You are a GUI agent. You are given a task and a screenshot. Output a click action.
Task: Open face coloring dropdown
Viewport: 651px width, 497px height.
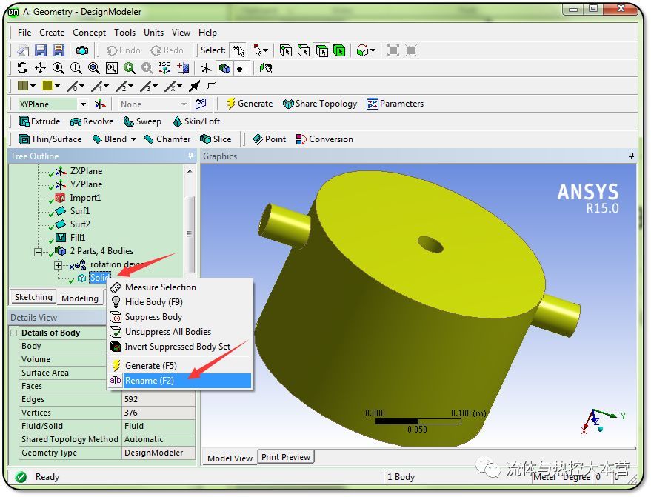33,86
